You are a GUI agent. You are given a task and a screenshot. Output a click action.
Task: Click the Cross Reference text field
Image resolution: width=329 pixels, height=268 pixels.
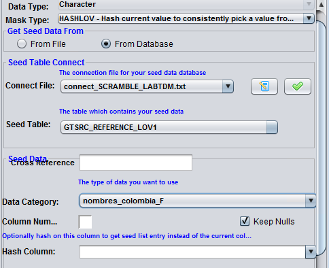coord(136,163)
